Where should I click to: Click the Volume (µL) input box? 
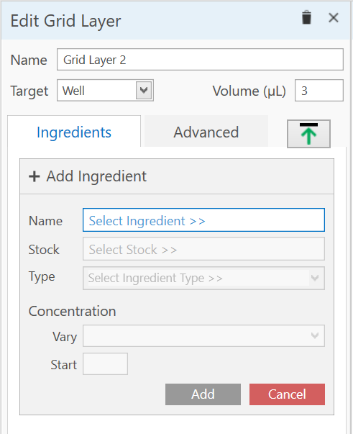point(319,91)
